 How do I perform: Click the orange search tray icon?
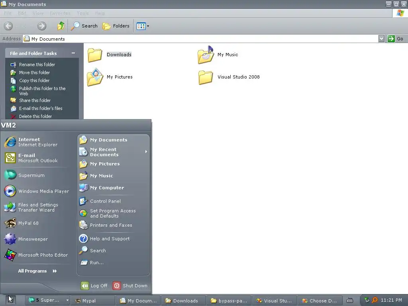click(375, 300)
